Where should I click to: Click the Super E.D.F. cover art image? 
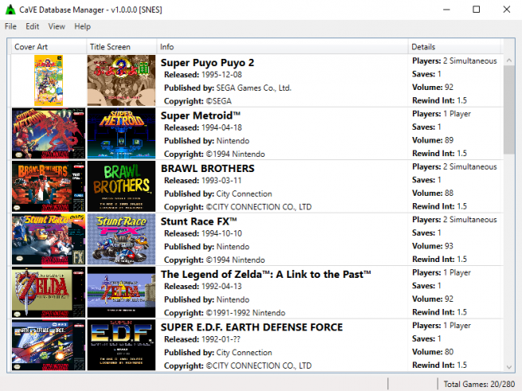coord(48,345)
